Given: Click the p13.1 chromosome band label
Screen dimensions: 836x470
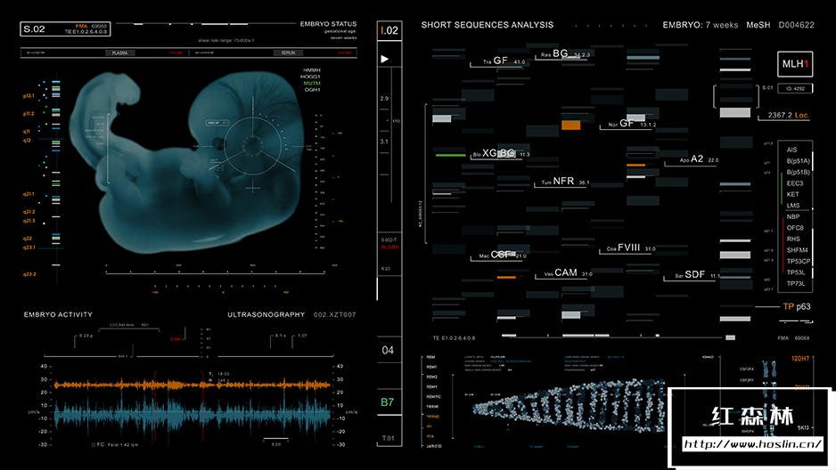Looking at the screenshot, I should click(29, 96).
